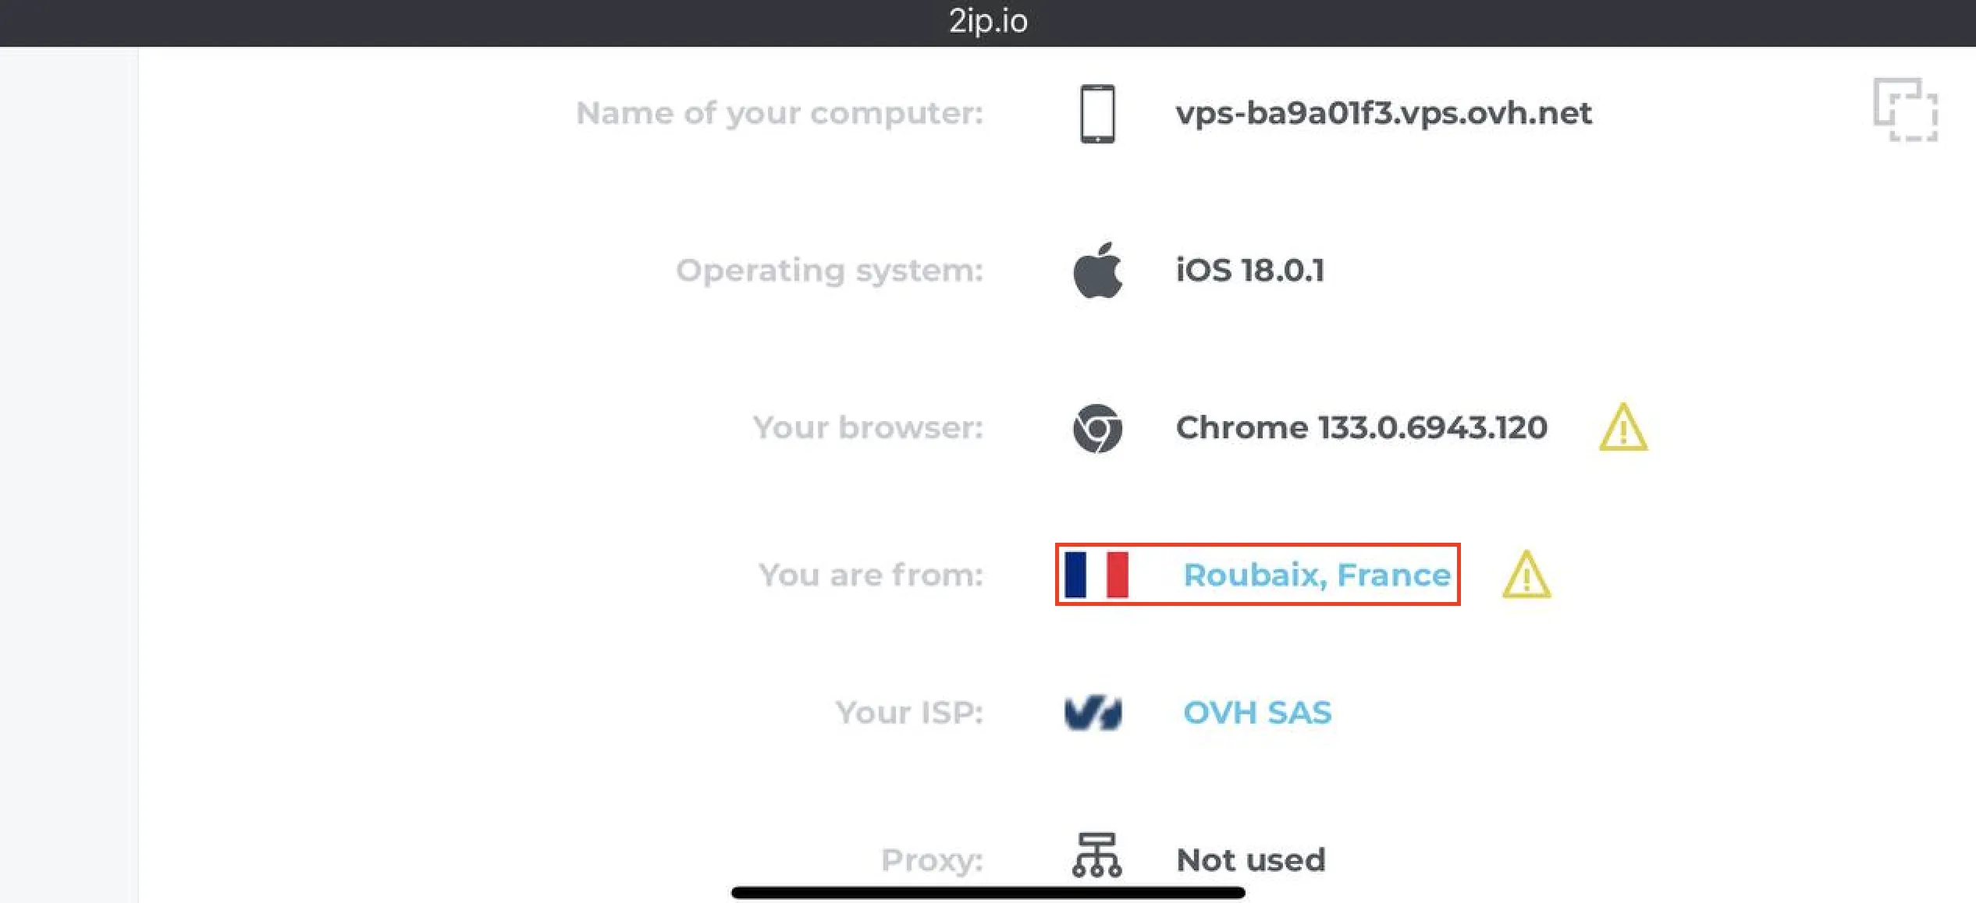Viewport: 1976px width, 903px height.
Task: Click the Not used proxy status
Action: (1251, 860)
